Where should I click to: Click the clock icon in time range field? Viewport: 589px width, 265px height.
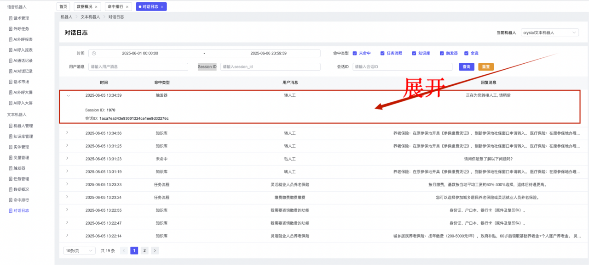94,53
